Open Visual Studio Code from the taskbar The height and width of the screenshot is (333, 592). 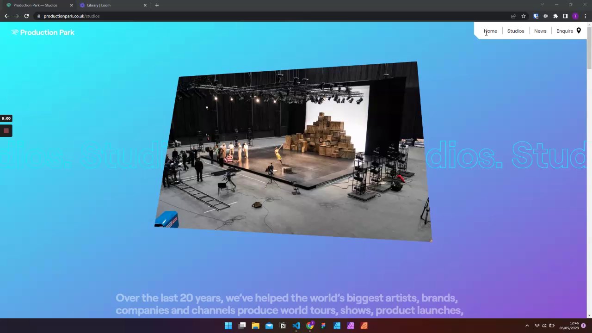(296, 326)
